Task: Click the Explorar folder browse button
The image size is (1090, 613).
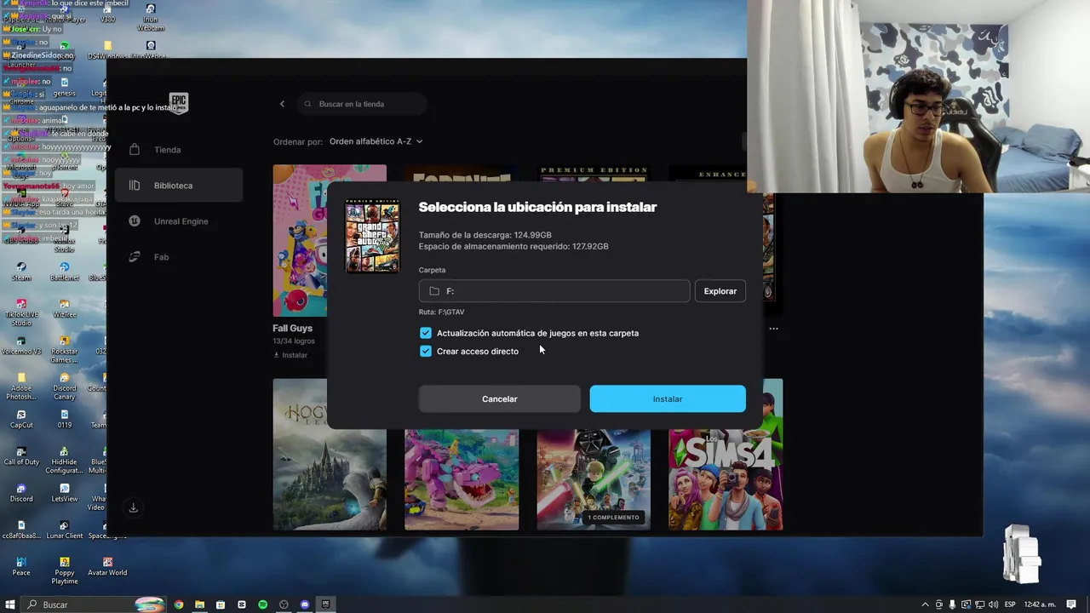Action: pos(720,291)
